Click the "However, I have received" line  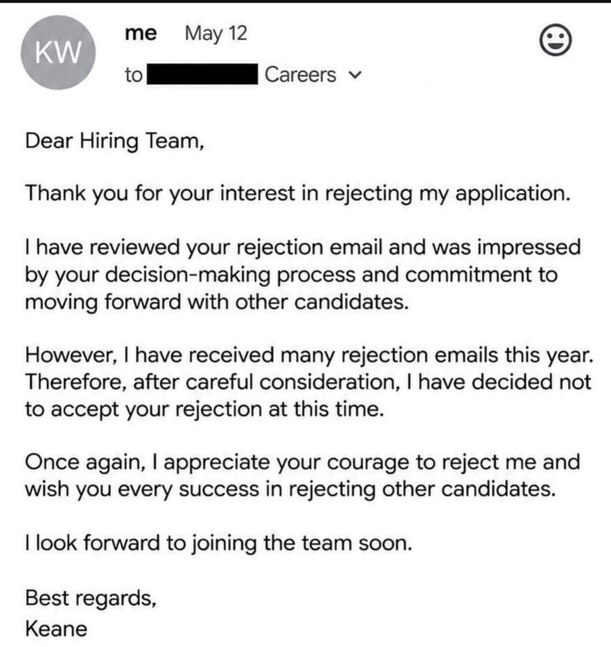click(310, 355)
